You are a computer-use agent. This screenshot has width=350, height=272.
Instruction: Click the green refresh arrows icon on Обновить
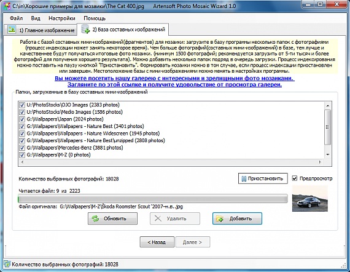tap(95, 218)
